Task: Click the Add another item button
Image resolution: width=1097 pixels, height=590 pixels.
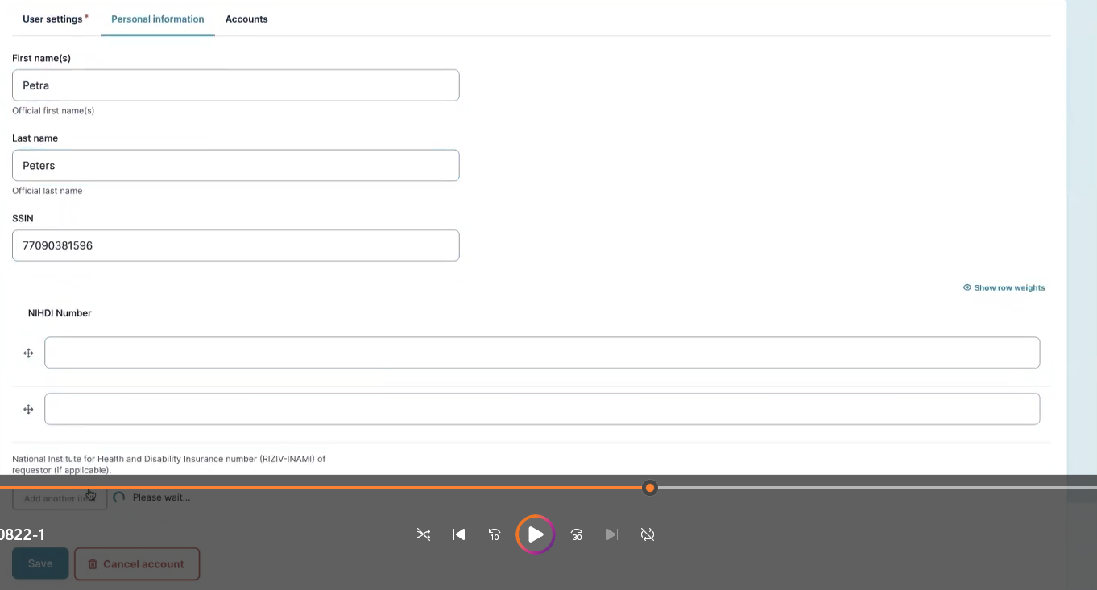Action: click(59, 498)
